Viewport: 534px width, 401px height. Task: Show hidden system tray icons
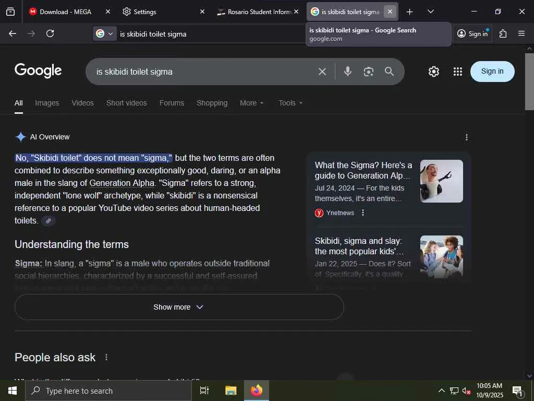441,391
